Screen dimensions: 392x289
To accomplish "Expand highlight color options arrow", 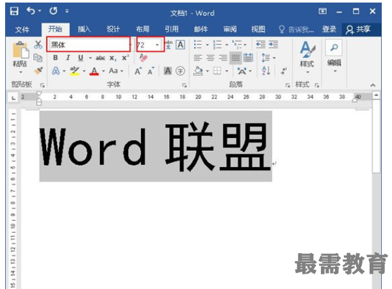I will tap(84, 72).
